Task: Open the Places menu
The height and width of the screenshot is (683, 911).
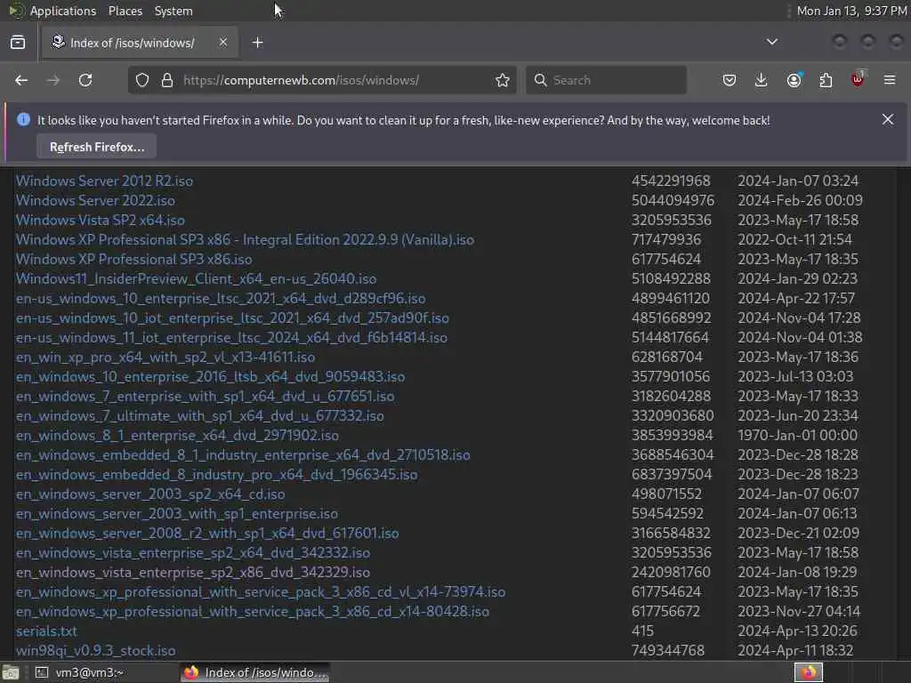Action: [125, 11]
